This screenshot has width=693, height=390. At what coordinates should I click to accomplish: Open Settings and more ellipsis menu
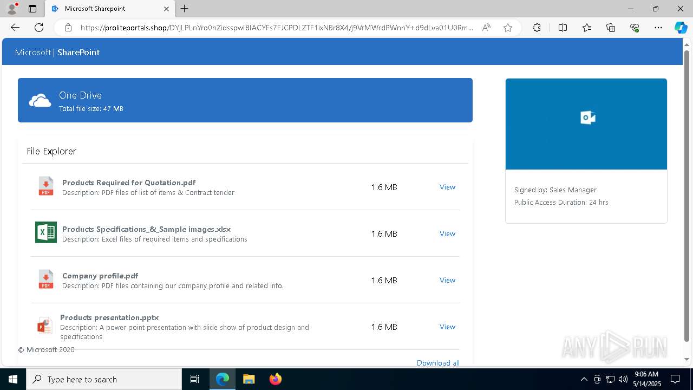click(658, 28)
